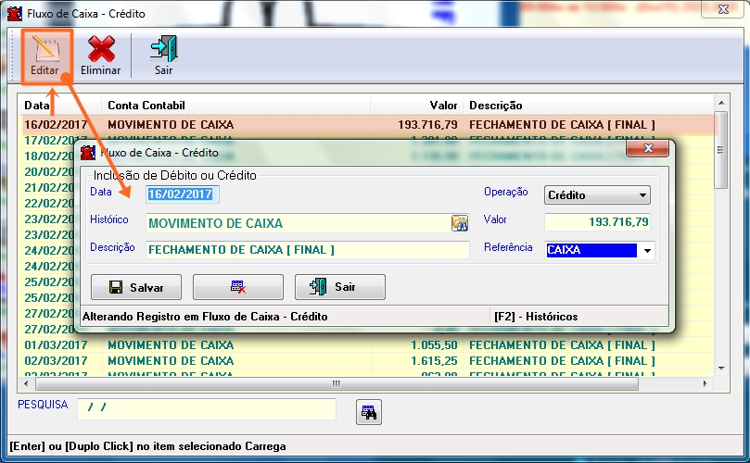Screen dimensions: 750x463
Task: Open the Referência CAIXA dropdown
Action: (647, 250)
